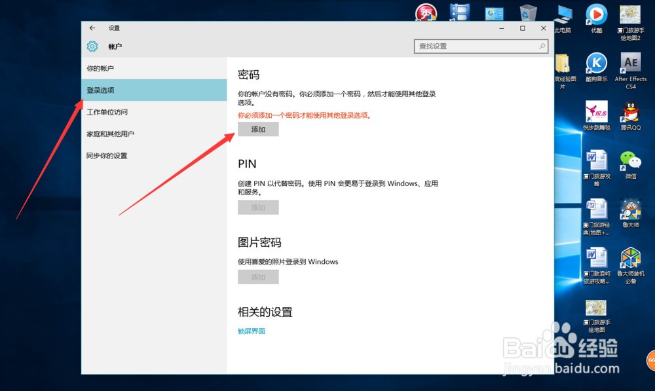Click 添加 button under 密码

pyautogui.click(x=258, y=129)
